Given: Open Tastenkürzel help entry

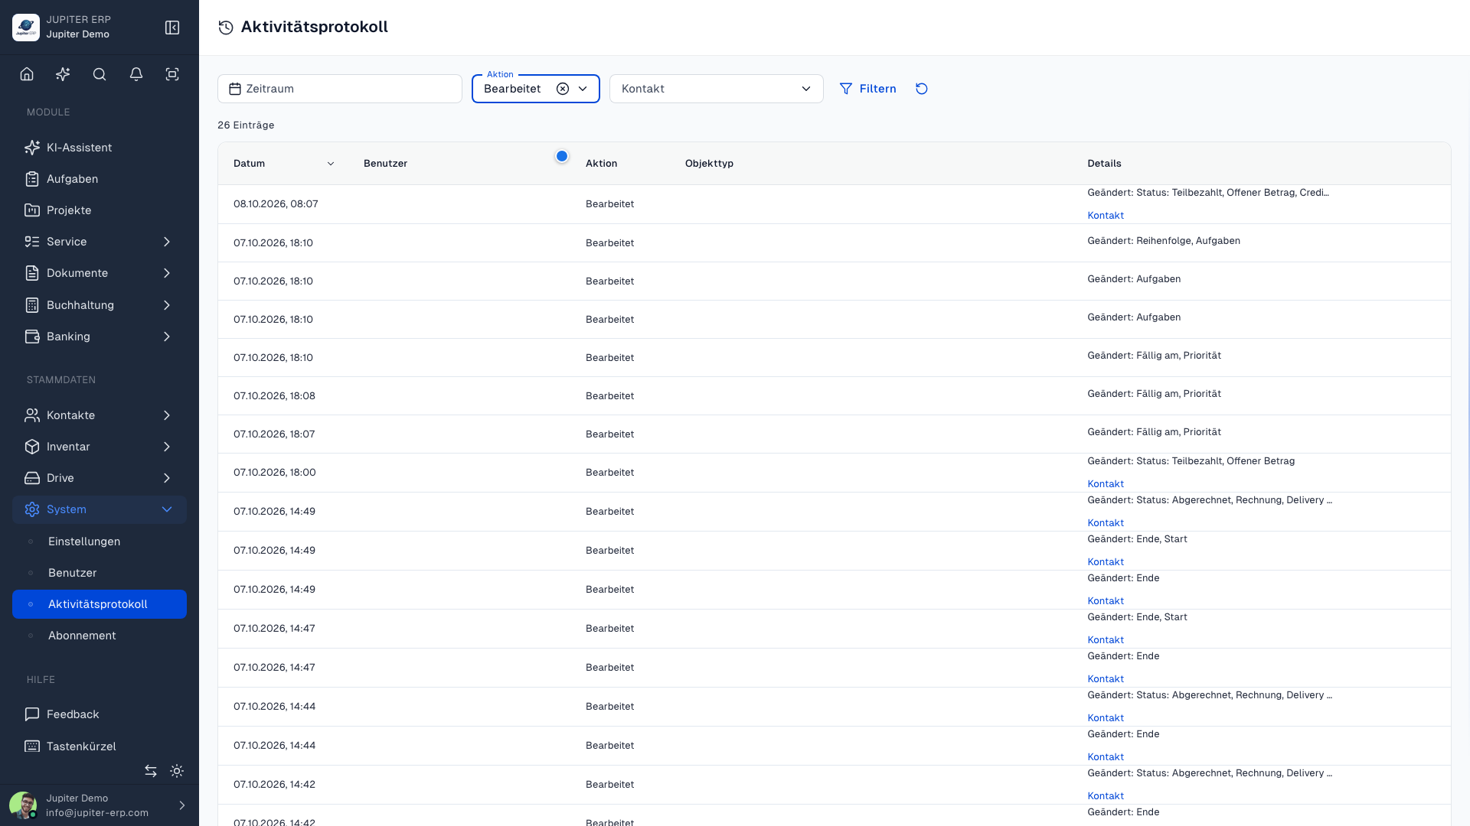Looking at the screenshot, I should pos(100,746).
